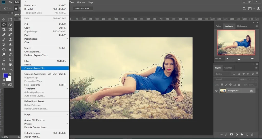Zoom out with Navigator small mountains icon

pos(227,59)
